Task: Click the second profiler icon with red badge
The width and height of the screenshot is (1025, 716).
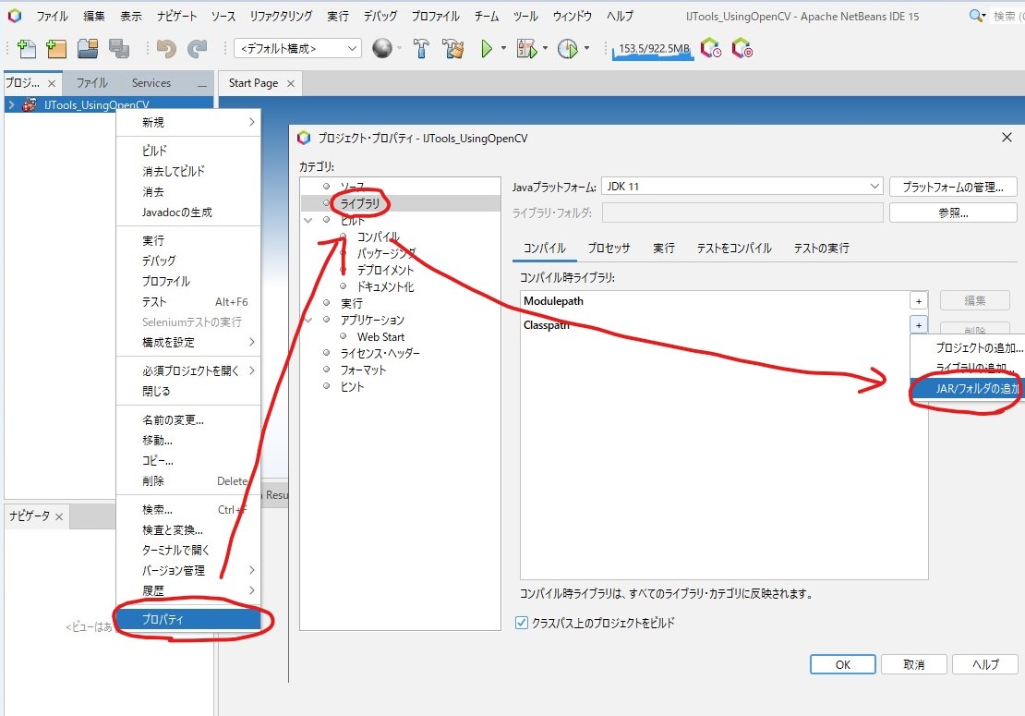Action: 742,48
